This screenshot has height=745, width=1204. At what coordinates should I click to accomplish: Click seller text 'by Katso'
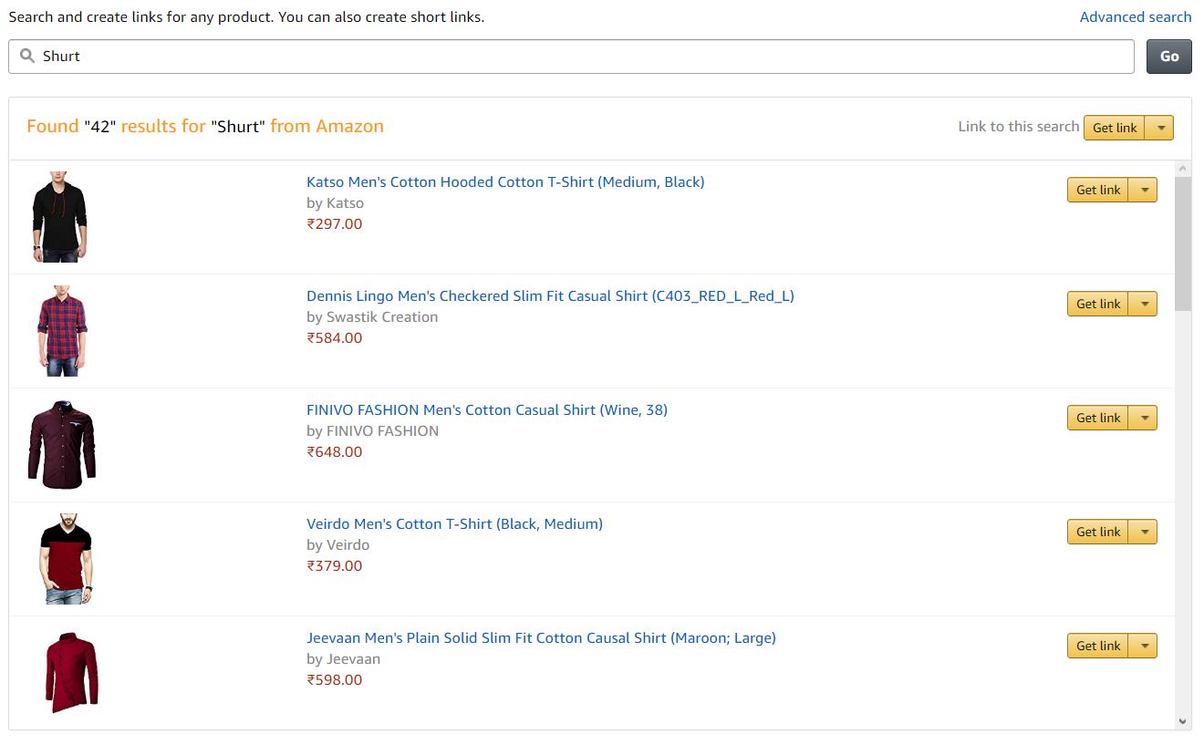[x=335, y=203]
